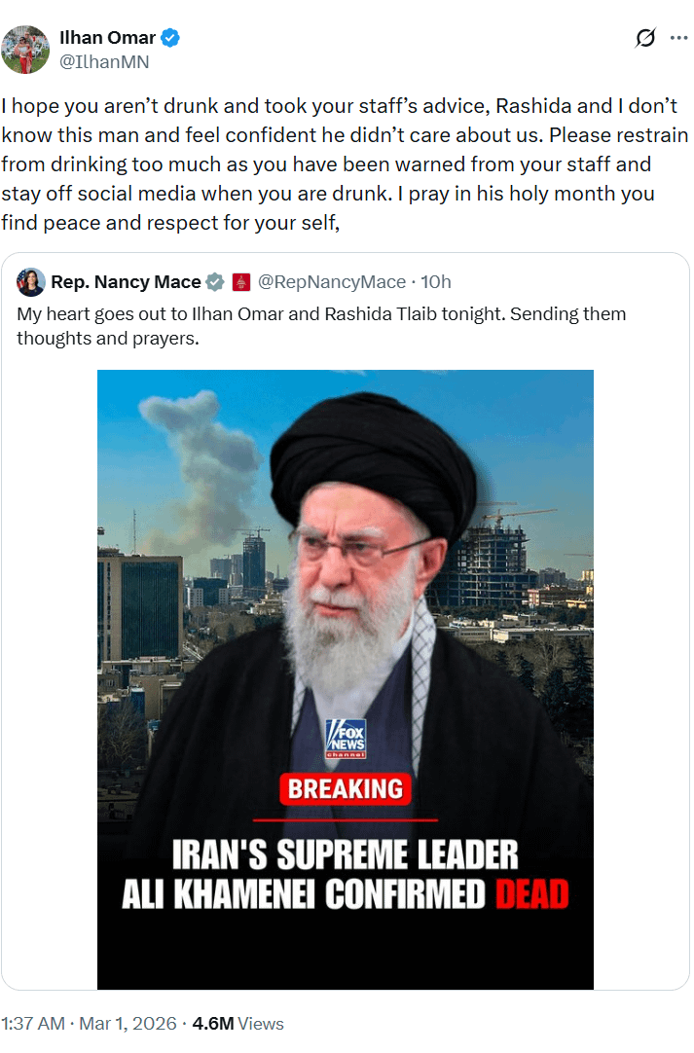Screen dimensions: 694x1053
Task: View the 4.6M Views analytics
Action: click(237, 1024)
